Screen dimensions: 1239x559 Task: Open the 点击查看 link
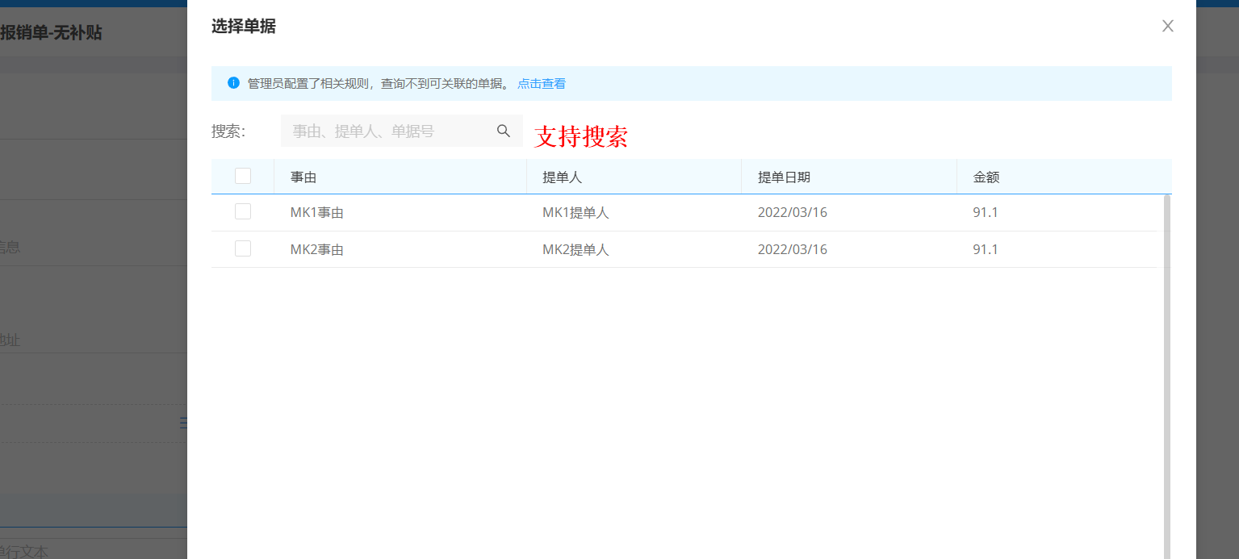coord(541,84)
